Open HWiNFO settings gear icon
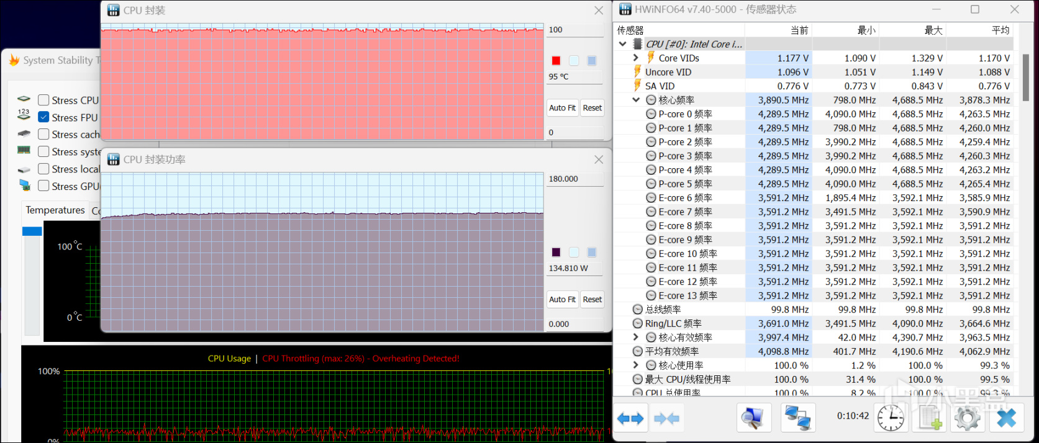This screenshot has width=1039, height=443. click(x=967, y=419)
